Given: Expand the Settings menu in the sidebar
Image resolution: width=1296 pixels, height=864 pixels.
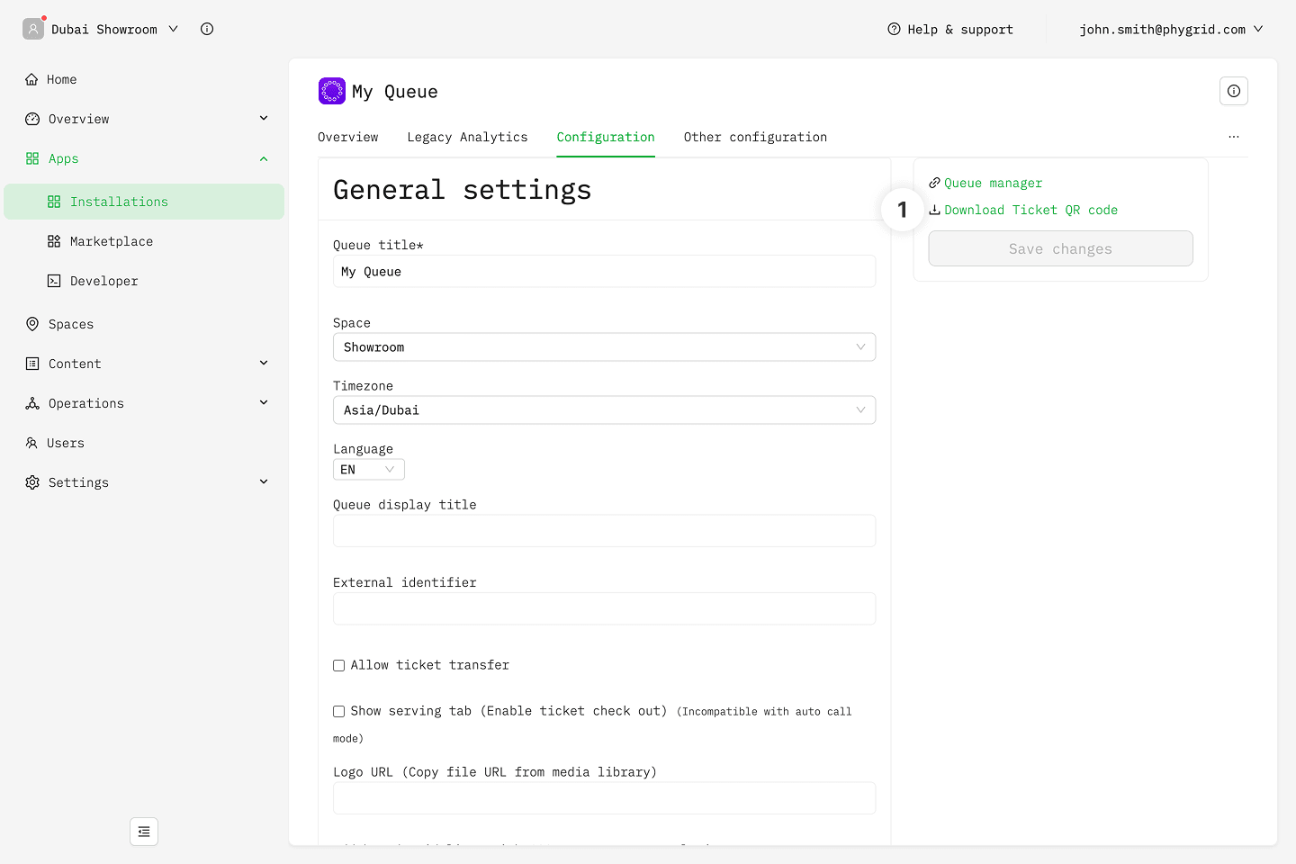Looking at the screenshot, I should pos(78,482).
